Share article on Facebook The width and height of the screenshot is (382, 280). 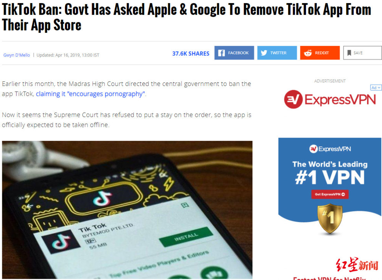tap(234, 53)
